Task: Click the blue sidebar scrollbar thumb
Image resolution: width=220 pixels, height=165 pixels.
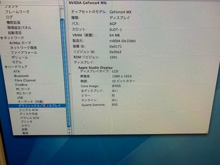Action: tap(66, 73)
